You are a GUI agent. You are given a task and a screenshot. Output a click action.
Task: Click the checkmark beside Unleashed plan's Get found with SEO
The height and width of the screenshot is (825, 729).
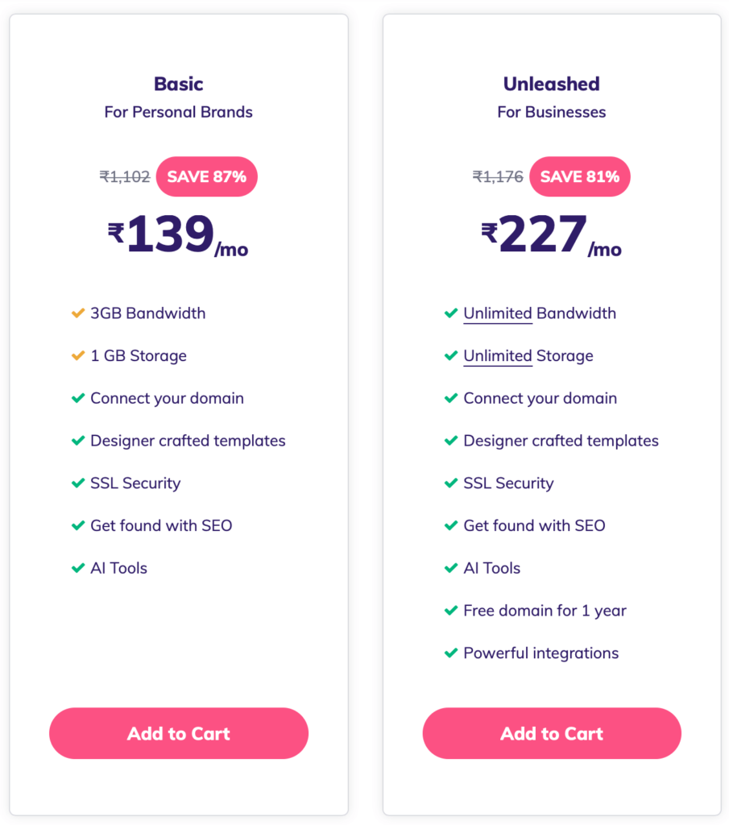[x=451, y=525]
